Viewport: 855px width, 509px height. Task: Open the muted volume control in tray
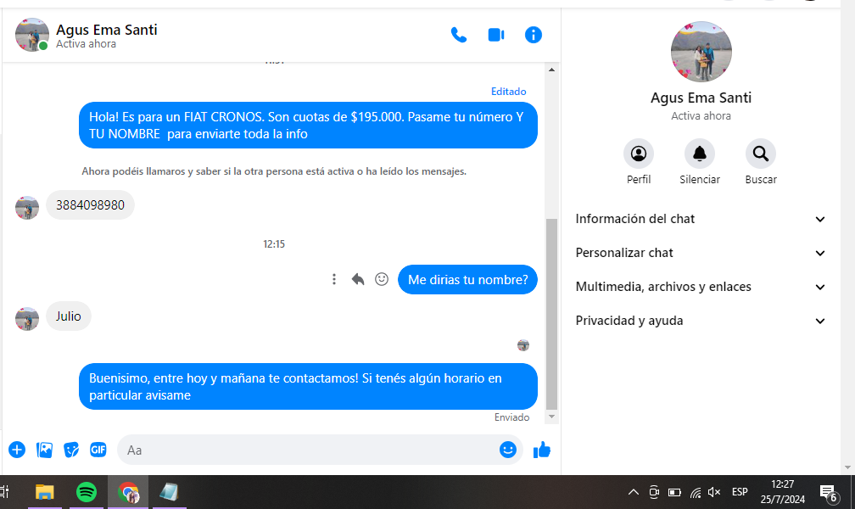pos(714,492)
